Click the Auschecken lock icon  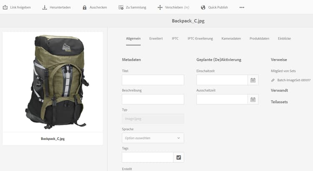pos(85,8)
